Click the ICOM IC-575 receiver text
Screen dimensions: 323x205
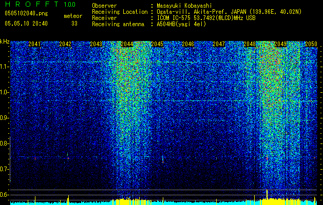click(x=206, y=18)
